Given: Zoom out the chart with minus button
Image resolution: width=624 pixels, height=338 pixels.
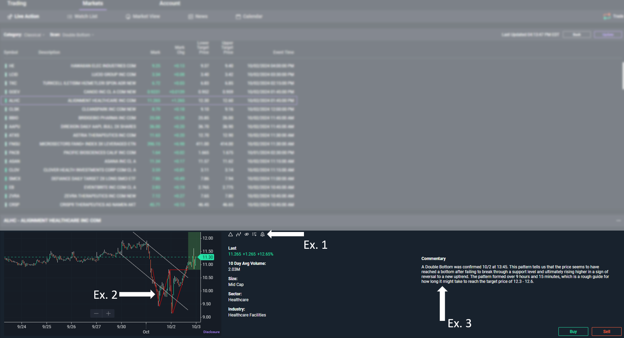Looking at the screenshot, I should (96, 313).
